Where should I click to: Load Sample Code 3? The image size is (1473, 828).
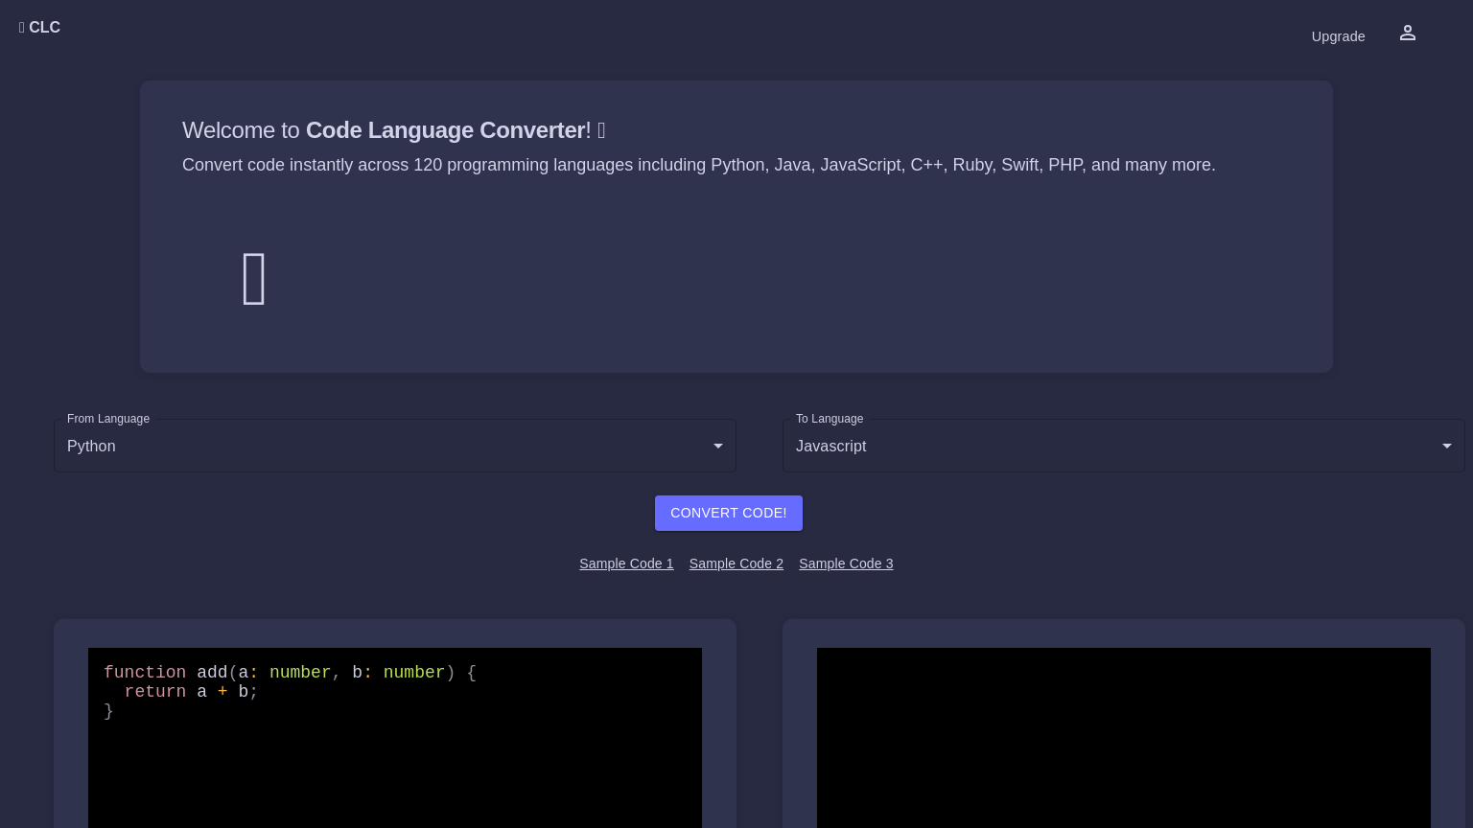846,563
